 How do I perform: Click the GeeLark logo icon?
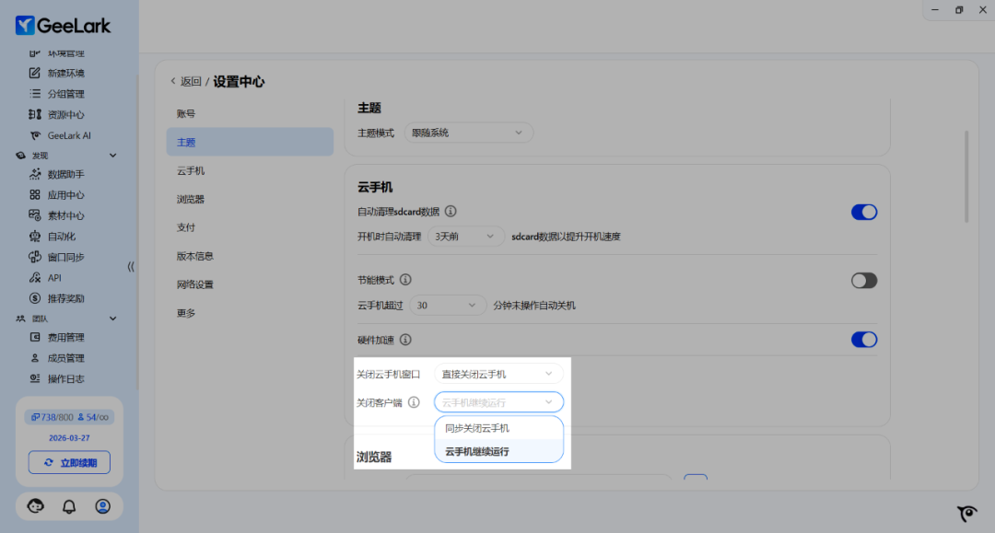point(26,26)
